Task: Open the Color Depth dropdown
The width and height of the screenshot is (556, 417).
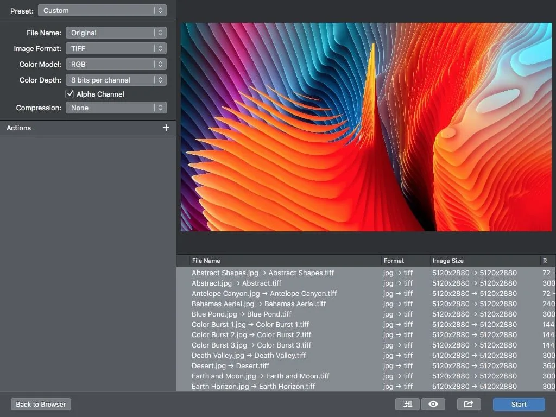Action: tap(116, 80)
